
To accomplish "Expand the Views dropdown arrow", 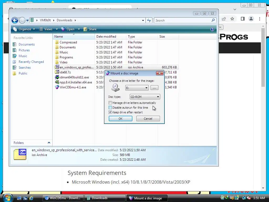I will [x=57, y=29].
